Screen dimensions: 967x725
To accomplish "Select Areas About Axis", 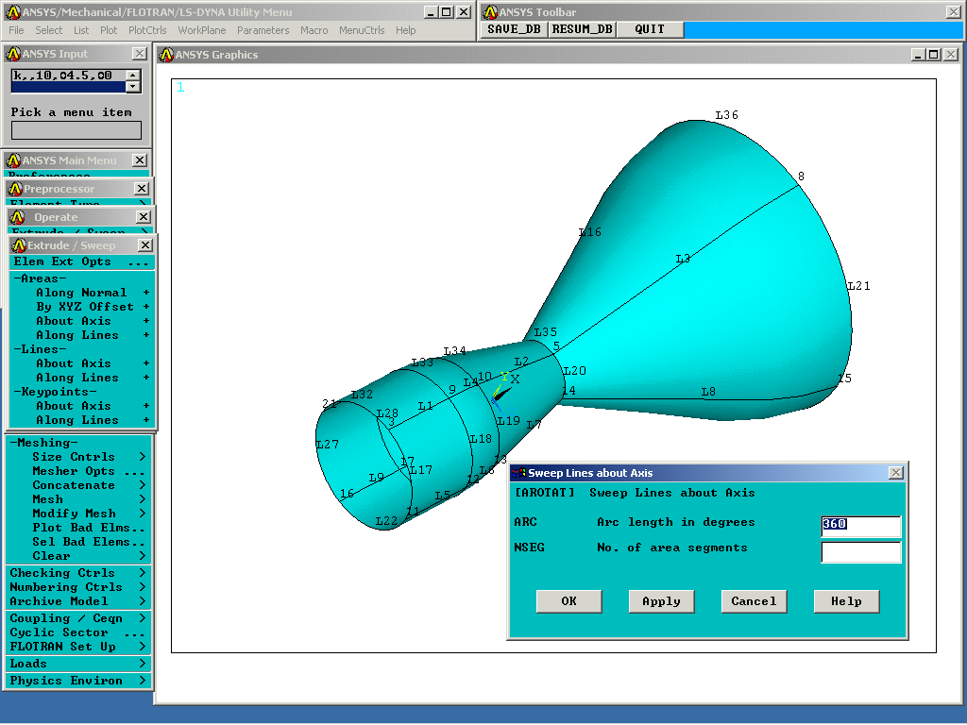I will [81, 321].
